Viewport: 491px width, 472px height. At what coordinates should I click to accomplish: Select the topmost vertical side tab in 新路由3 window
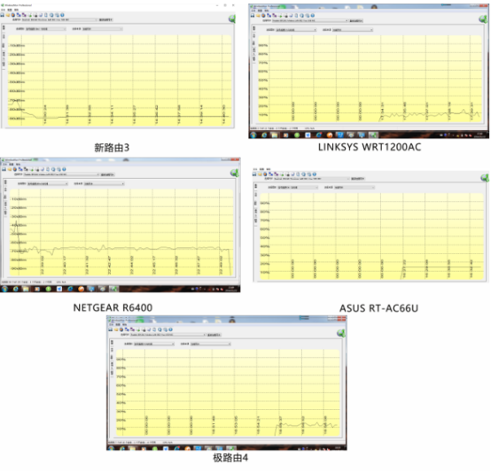point(4,27)
